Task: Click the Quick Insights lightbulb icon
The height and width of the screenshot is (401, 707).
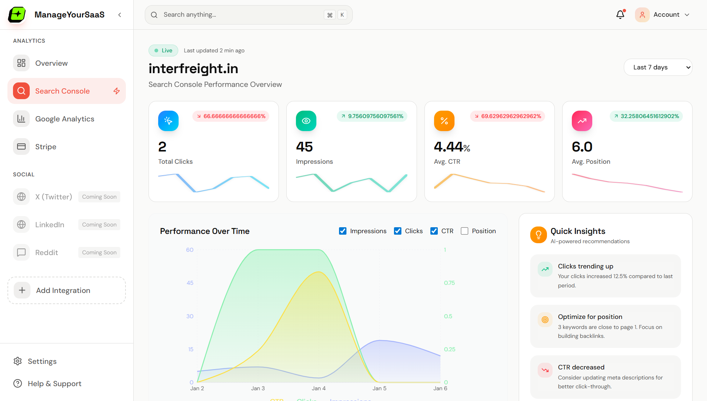Action: click(x=538, y=235)
